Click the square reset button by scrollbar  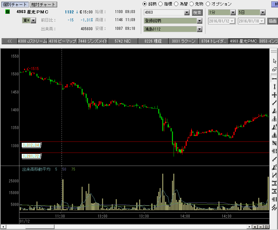pos(266,227)
